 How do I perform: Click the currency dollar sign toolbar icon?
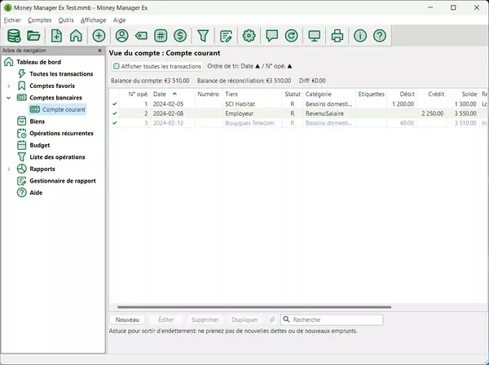(x=179, y=36)
